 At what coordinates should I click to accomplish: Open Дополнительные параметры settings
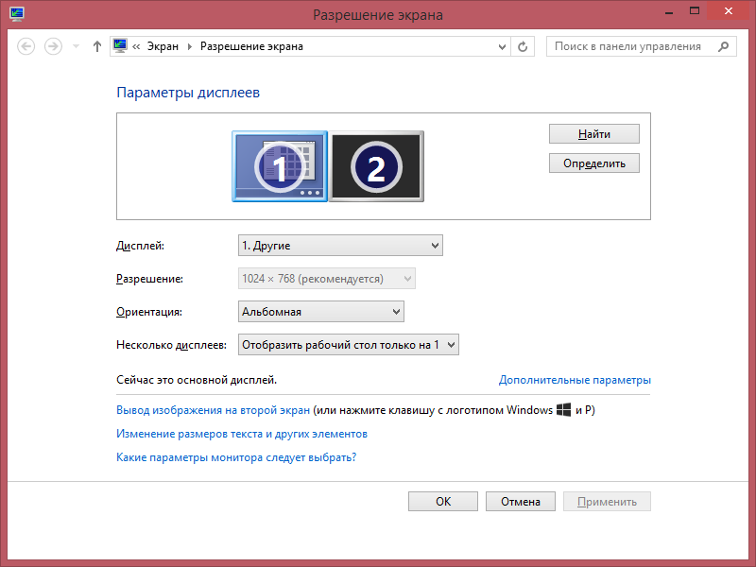point(575,380)
